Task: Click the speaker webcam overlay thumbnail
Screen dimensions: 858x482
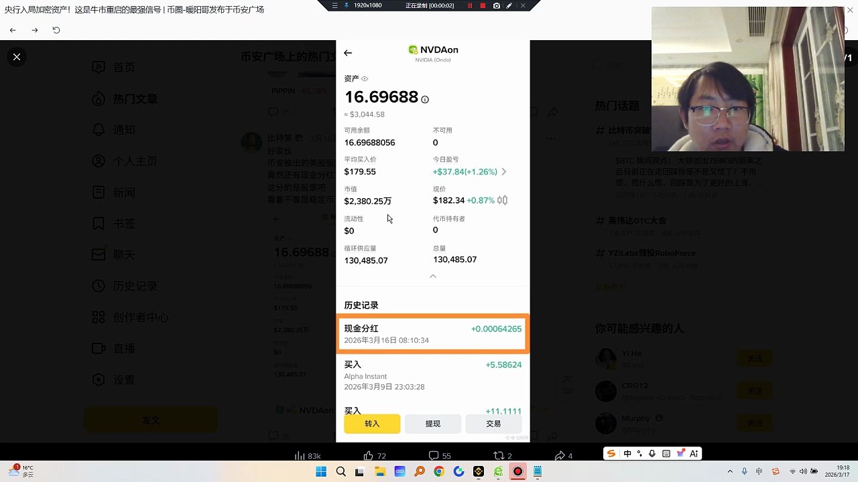Action: coord(748,79)
